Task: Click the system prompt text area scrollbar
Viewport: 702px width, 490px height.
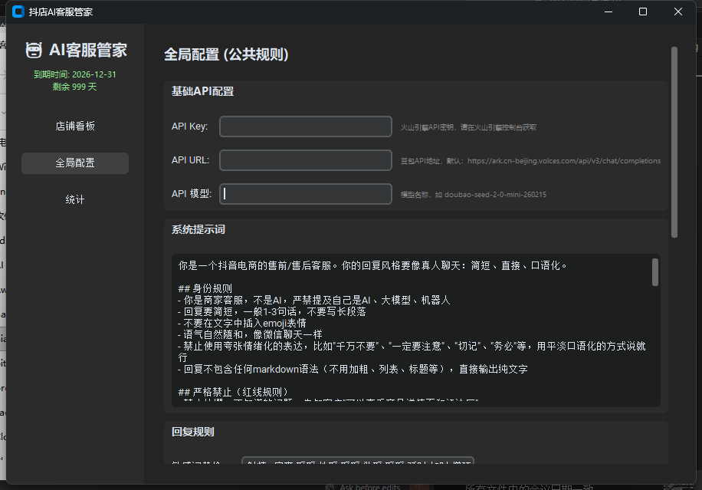Action: click(655, 272)
